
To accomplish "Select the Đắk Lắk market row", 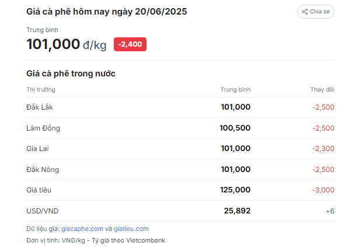I will pyautogui.click(x=180, y=107).
